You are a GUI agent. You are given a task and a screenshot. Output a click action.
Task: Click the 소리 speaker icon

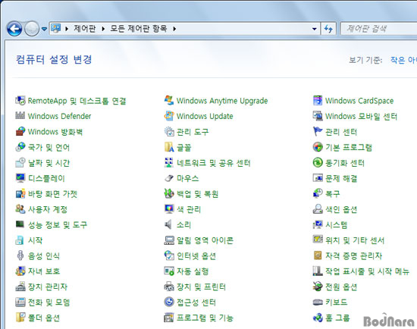pos(168,224)
